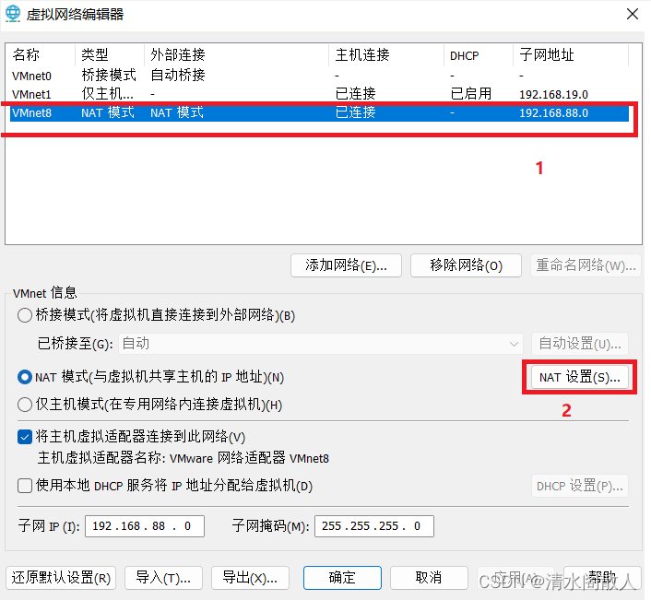Click the Virtual Network Editor globe icon
The height and width of the screenshot is (600, 651).
(x=13, y=14)
